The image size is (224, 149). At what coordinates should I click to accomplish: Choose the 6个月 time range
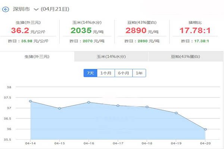(x=124, y=73)
